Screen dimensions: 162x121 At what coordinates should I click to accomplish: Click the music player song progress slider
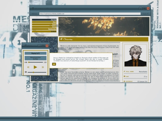tap(36, 62)
